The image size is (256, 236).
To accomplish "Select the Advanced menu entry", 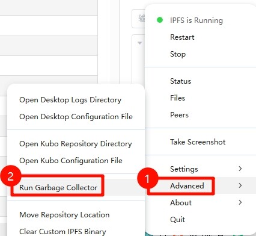I will 187,185.
